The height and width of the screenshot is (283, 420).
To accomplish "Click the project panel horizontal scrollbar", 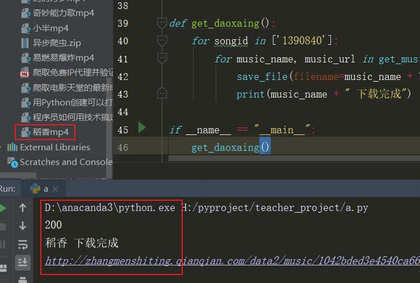I will (18, 175).
